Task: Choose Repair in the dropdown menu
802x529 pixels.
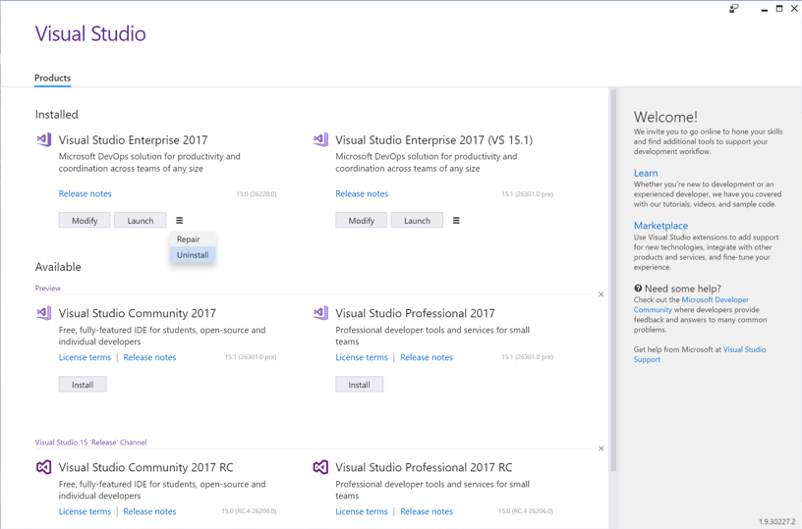Action: coord(189,239)
